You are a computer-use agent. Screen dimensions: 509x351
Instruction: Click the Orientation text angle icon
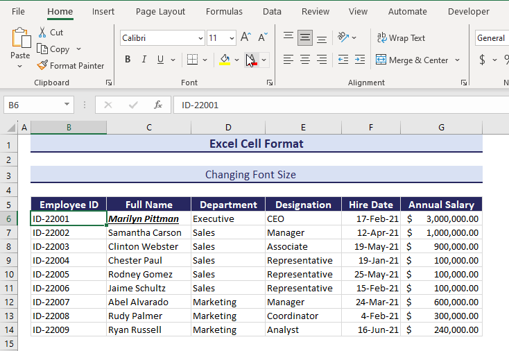click(343, 37)
